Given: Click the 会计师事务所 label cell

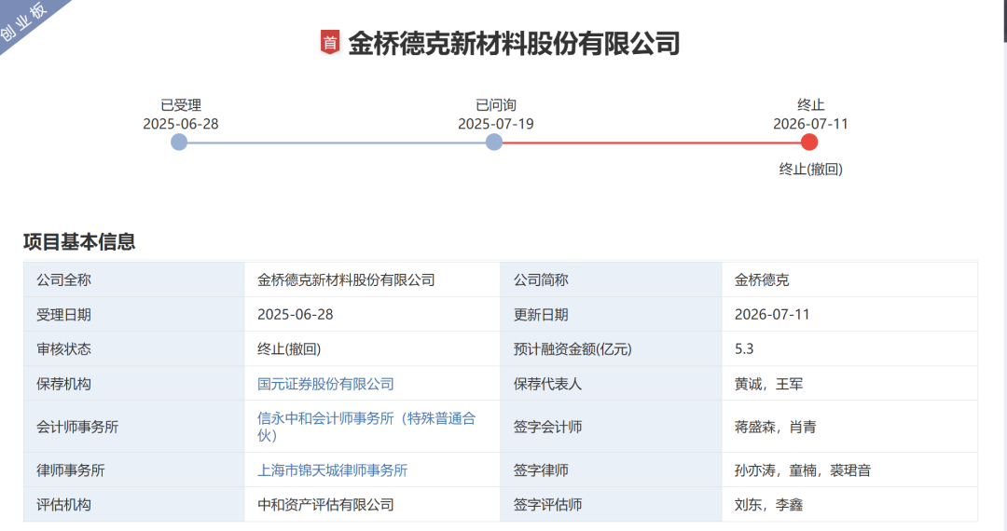Looking at the screenshot, I should (133, 427).
